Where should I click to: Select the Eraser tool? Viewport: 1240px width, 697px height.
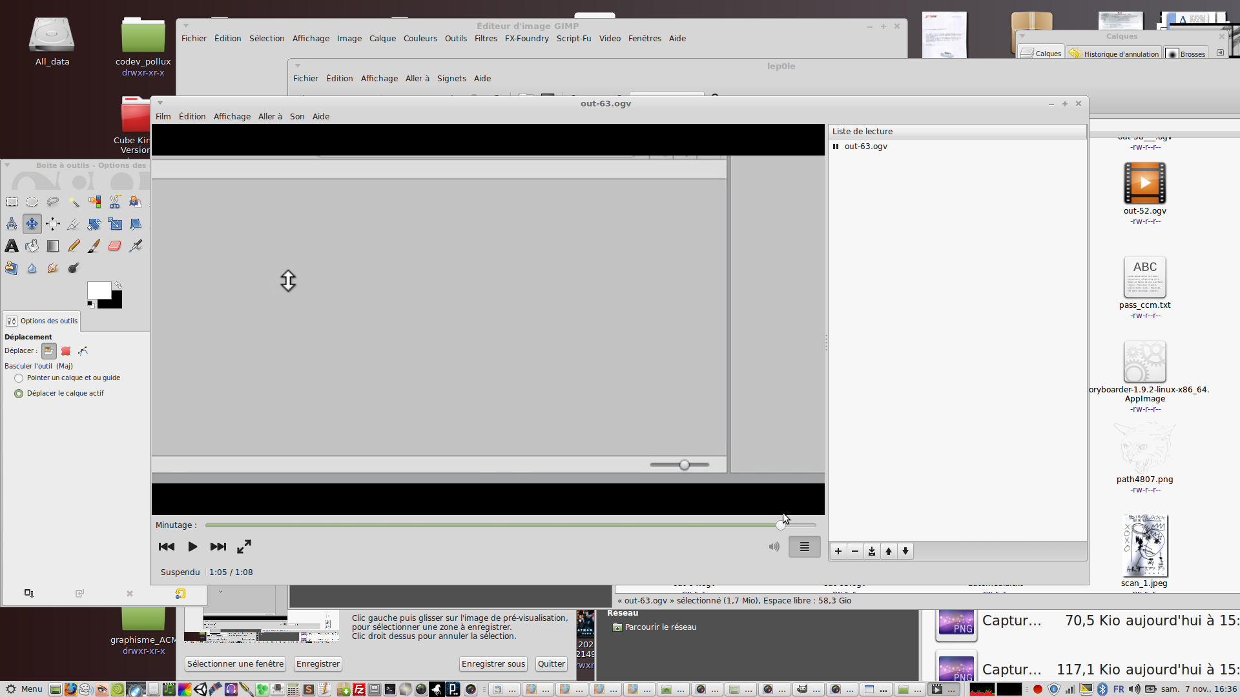(x=115, y=246)
